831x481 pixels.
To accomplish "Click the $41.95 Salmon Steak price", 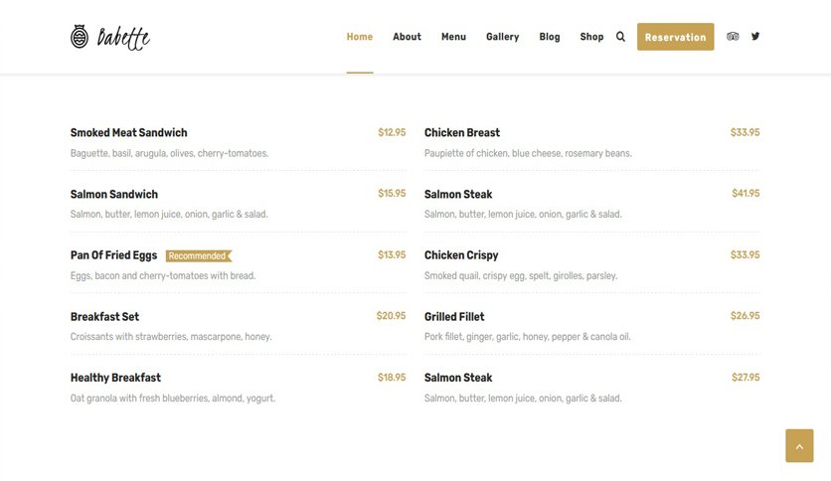I will coord(746,194).
